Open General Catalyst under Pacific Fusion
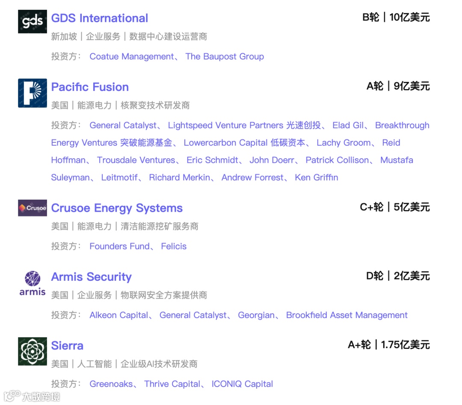This screenshot has height=405, width=462. 123,125
